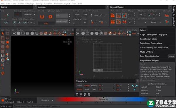This screenshot has width=176, height=108.
Task: Toggle Prevent Overlaps option
Action: 77,19
